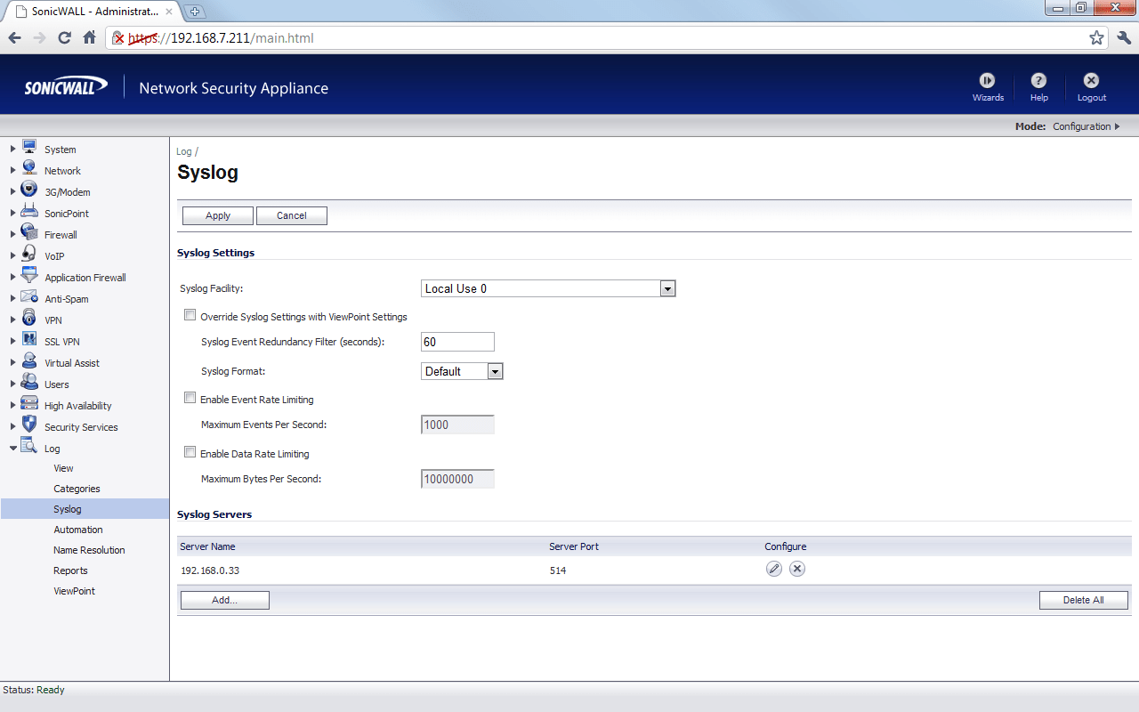Enable Override Syslog Settings with ViewPoint Settings
The image size is (1139, 712).
tap(190, 314)
